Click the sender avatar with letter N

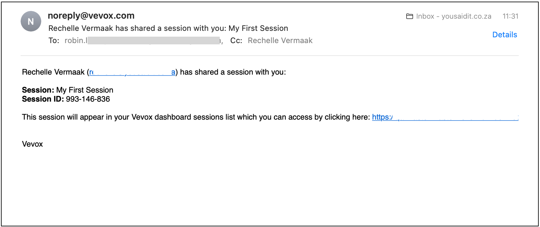pyautogui.click(x=31, y=22)
